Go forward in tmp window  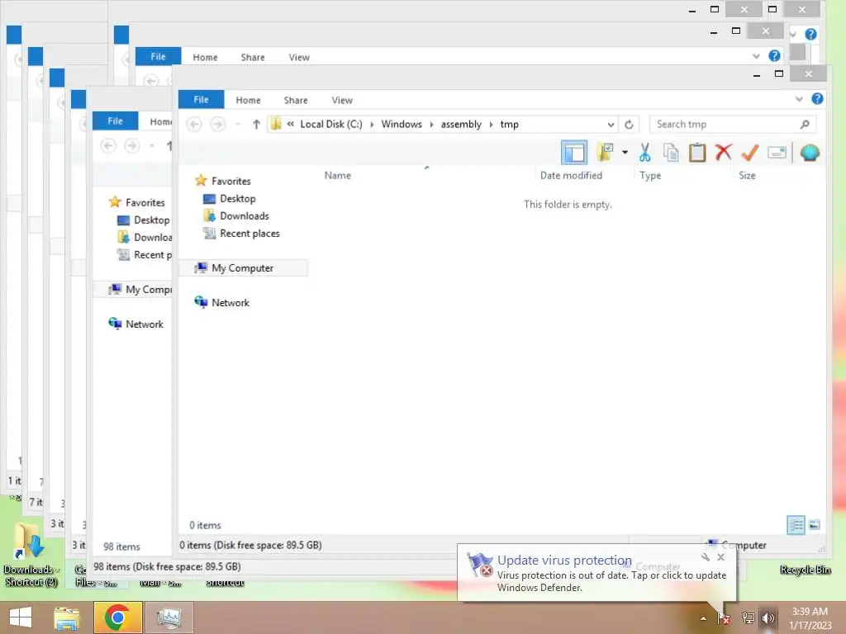coord(218,125)
